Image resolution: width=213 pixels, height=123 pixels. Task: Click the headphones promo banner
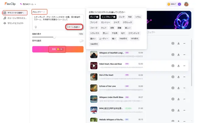[x=169, y=20]
